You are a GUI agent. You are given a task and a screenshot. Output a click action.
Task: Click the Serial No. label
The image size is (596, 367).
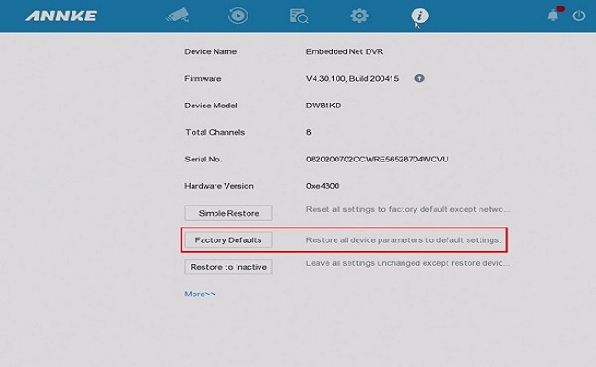pos(204,160)
